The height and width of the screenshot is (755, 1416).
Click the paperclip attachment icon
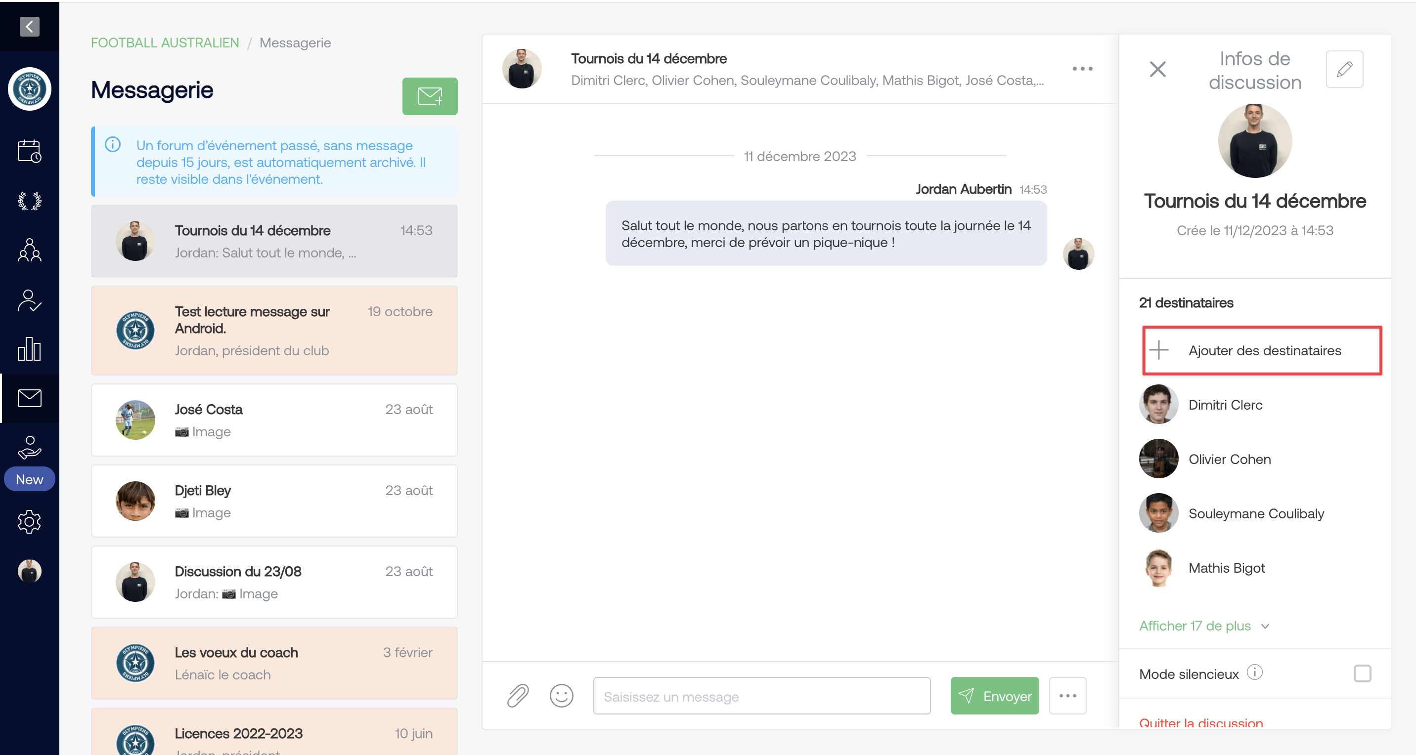click(518, 696)
